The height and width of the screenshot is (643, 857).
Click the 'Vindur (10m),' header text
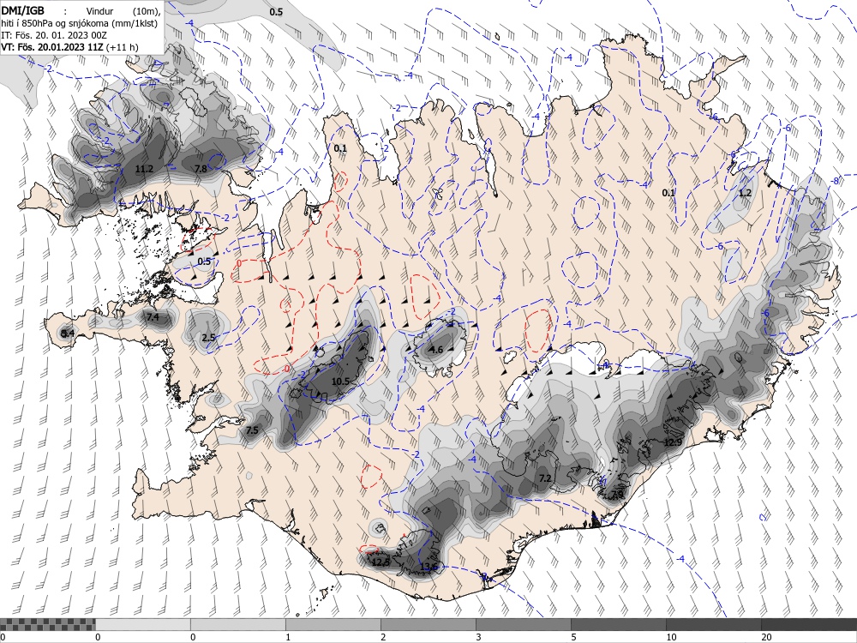click(x=123, y=11)
